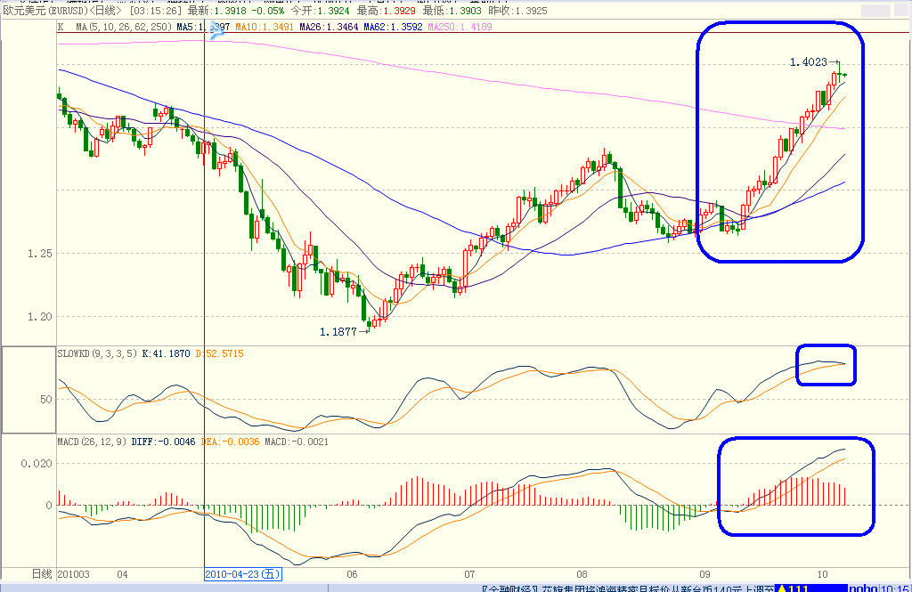
Task: Click the MA250:1.4189 legend value
Action: (460, 27)
